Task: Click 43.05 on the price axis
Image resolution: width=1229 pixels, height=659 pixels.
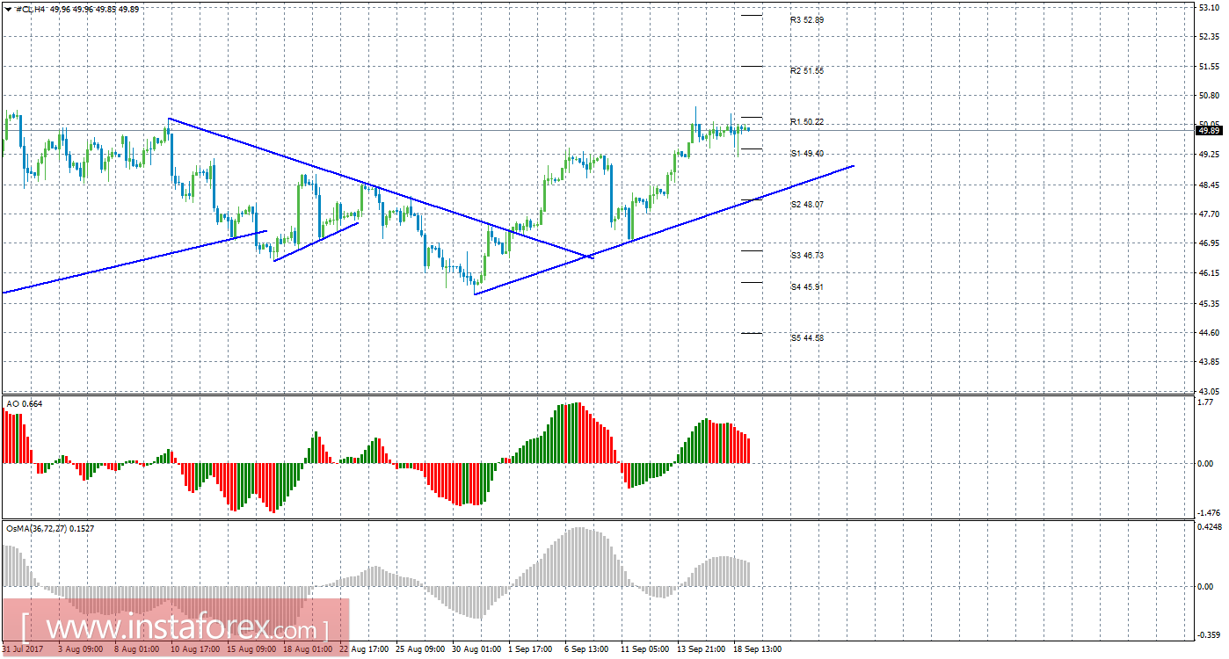Action: (1209, 390)
